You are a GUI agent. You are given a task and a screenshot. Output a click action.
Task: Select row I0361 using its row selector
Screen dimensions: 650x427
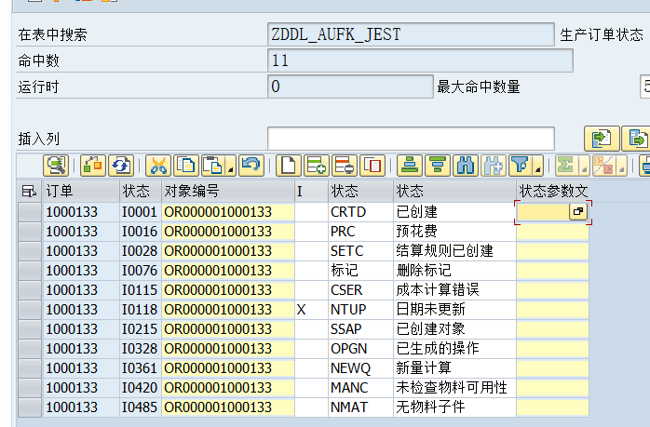[30, 367]
